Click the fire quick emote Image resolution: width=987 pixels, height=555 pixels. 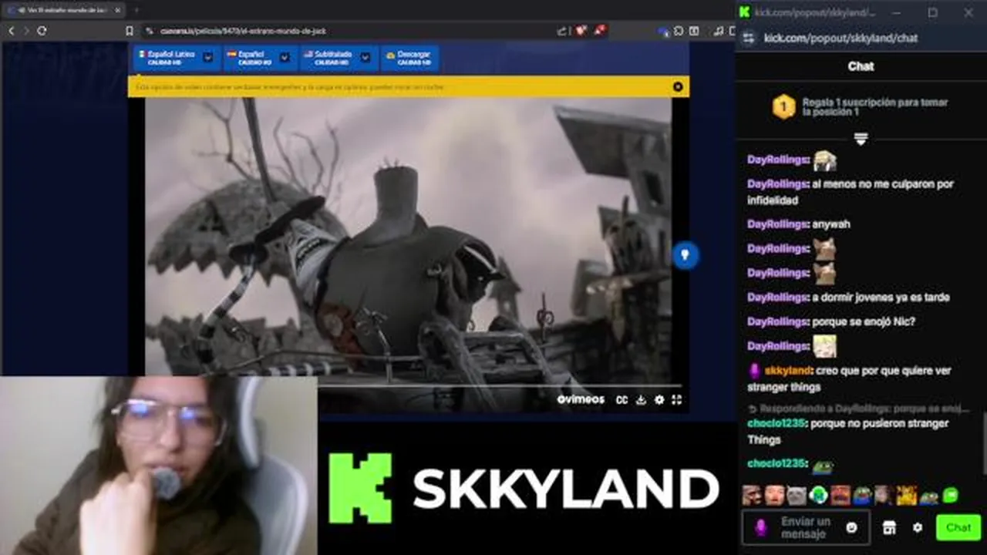click(x=907, y=495)
